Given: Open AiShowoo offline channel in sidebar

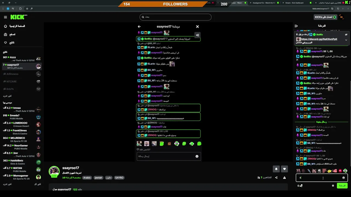Looking at the screenshot, I should click(22, 74).
